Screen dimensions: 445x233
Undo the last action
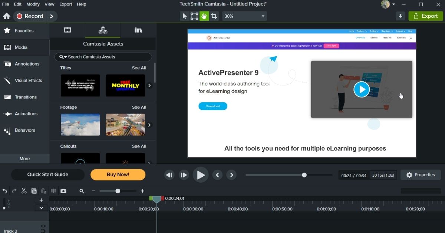4,191
